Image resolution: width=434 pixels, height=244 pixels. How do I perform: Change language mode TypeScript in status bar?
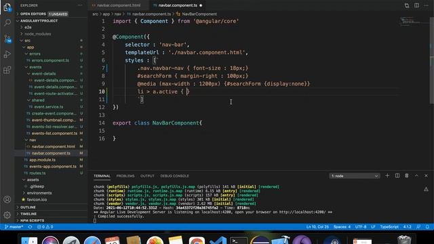click(389, 227)
